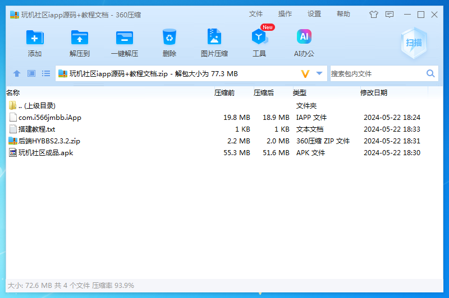Image resolution: width=449 pixels, height=298 pixels.
Task: Switch to icon view mode
Action: [31, 73]
